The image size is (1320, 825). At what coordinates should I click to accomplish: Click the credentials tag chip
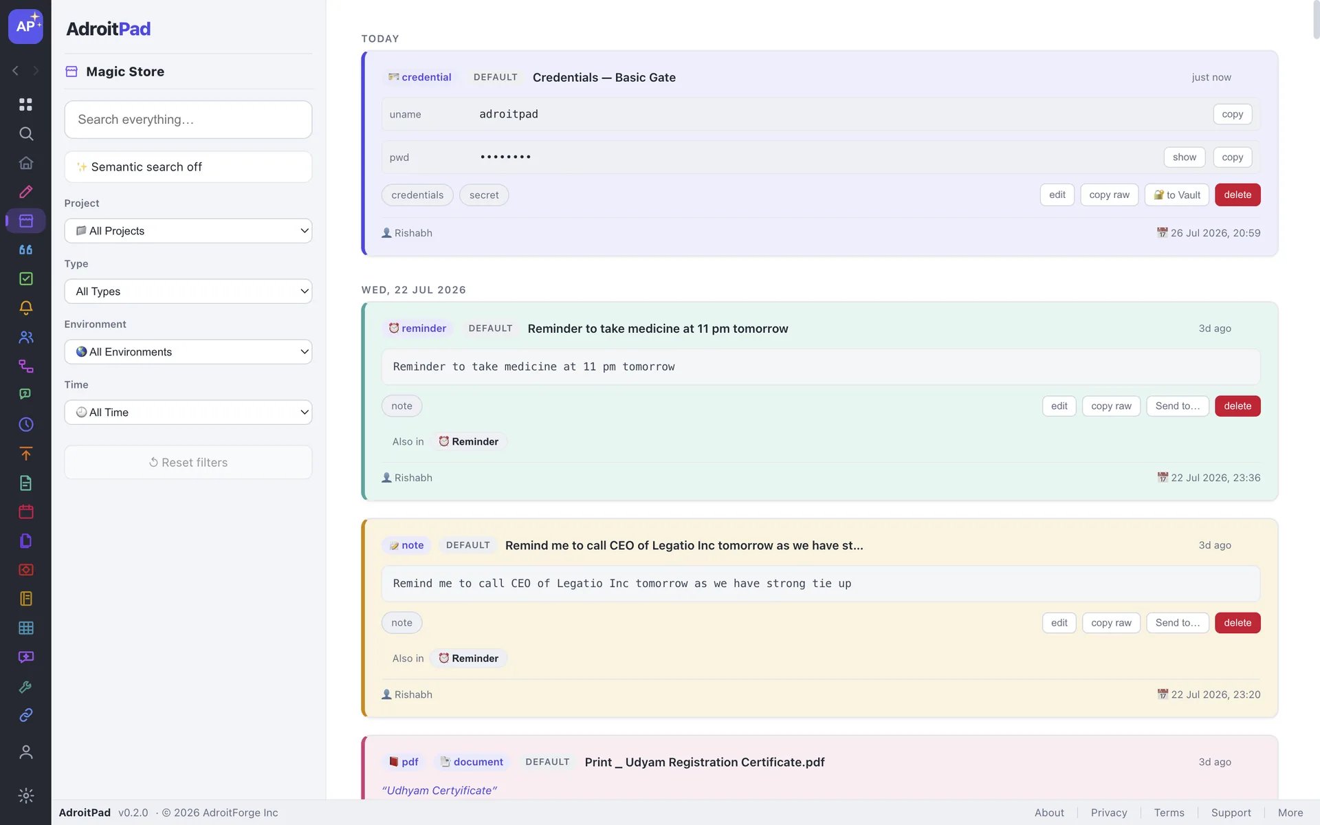[417, 195]
